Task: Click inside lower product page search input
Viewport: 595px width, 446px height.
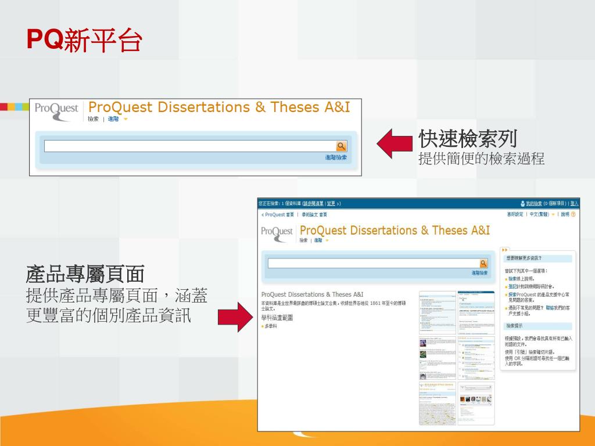Action: [374, 263]
